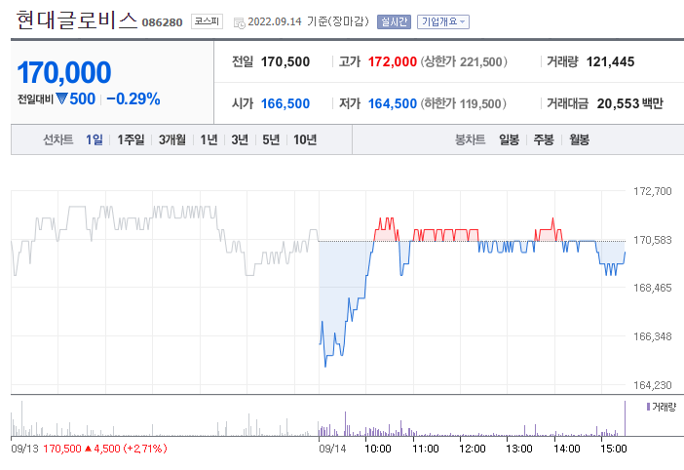Click the 166,348 y-axis label
This screenshot has width=684, height=470.
(x=652, y=336)
